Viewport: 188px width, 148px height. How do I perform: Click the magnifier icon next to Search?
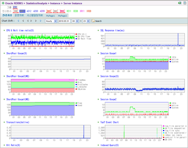[93, 21]
